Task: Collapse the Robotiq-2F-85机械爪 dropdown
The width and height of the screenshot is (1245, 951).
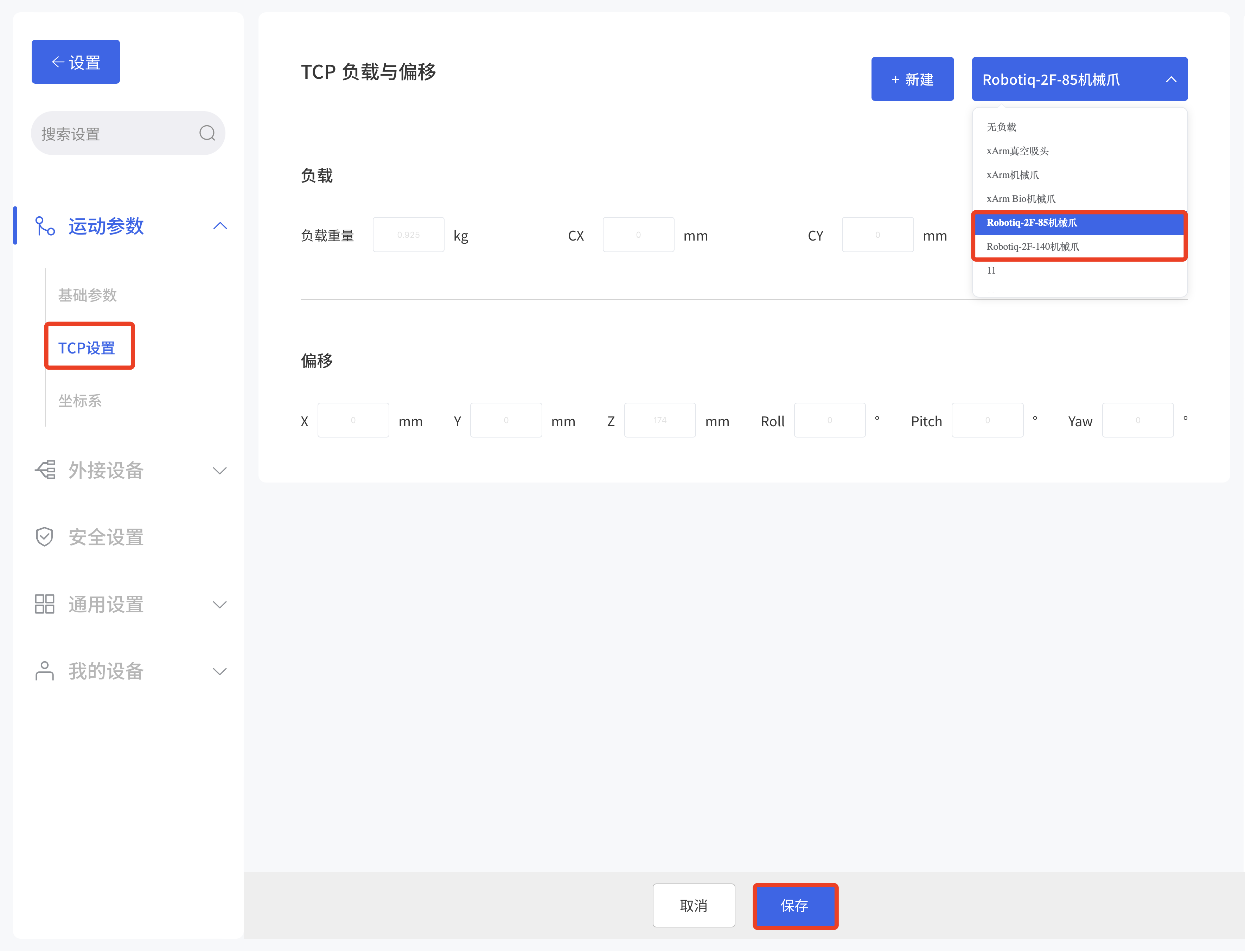Action: pos(1079,79)
